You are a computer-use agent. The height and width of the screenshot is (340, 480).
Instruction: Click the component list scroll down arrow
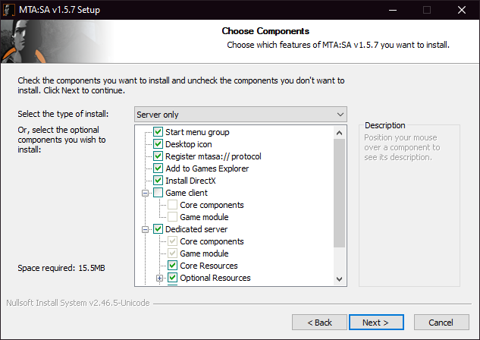click(x=339, y=279)
